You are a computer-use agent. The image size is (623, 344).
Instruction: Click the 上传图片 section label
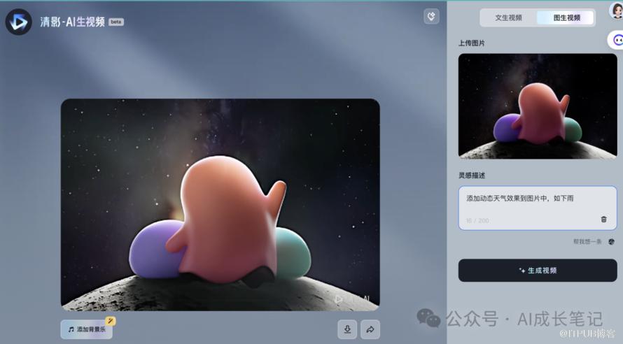coord(472,43)
